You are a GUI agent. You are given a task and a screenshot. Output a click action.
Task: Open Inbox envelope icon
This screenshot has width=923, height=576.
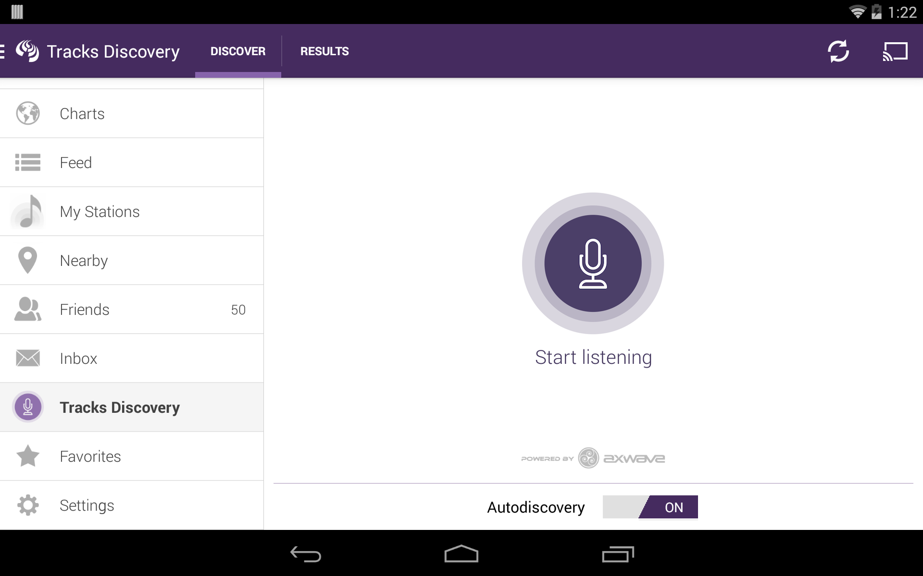coord(28,359)
